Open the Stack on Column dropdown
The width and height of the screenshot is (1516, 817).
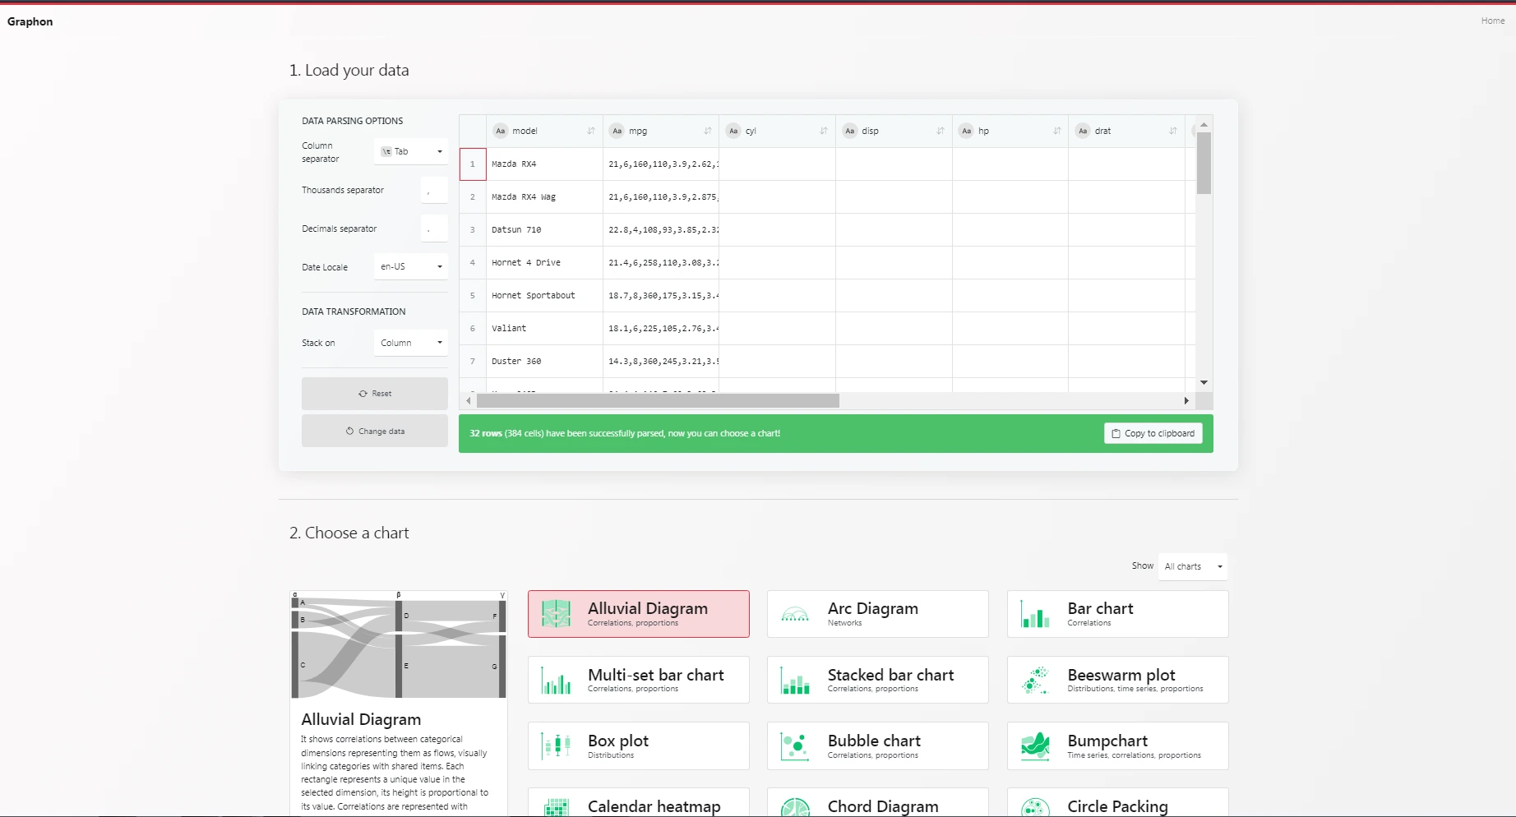[x=411, y=343]
